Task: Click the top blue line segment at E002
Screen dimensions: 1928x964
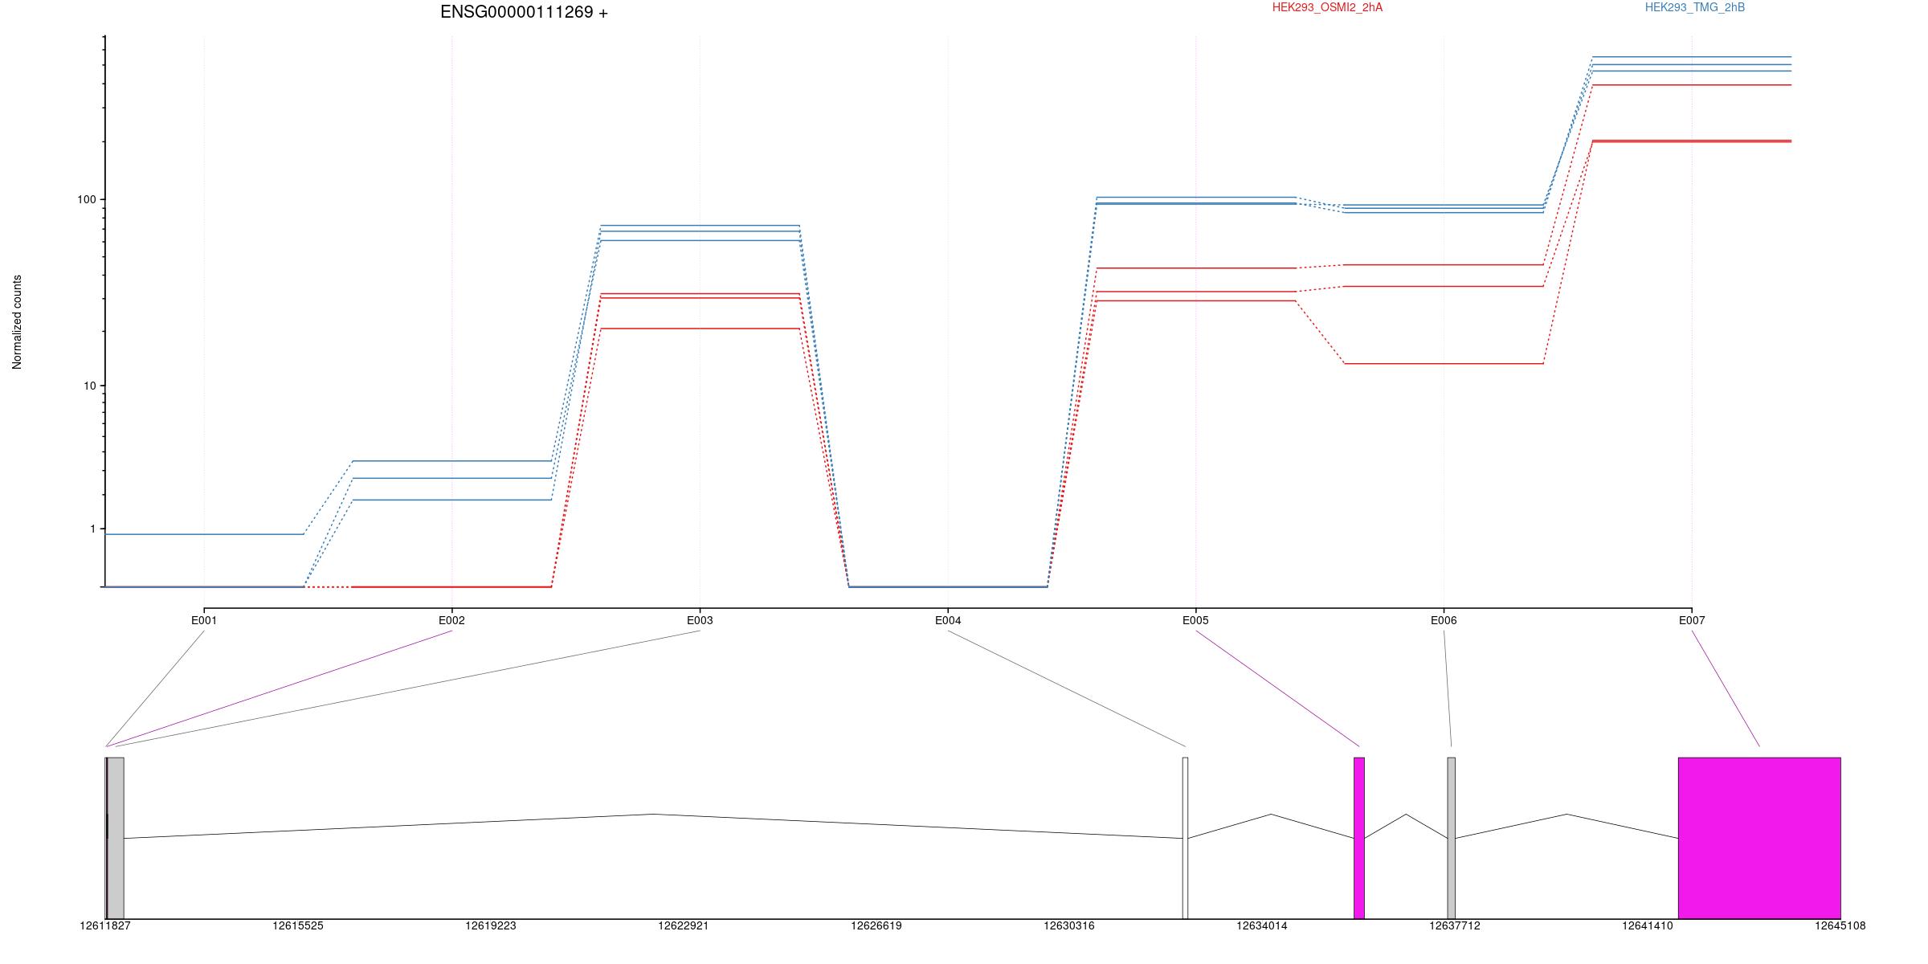Action: click(x=451, y=461)
